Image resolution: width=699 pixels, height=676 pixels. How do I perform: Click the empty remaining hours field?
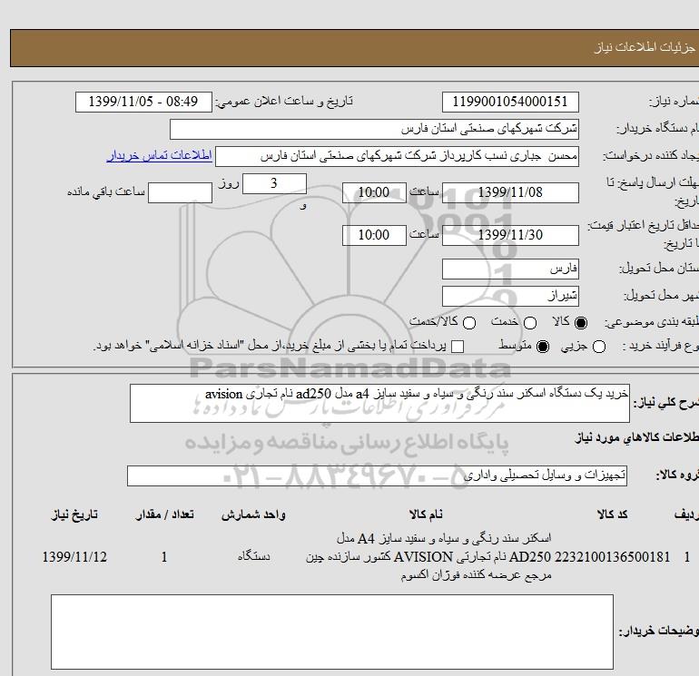pos(180,192)
